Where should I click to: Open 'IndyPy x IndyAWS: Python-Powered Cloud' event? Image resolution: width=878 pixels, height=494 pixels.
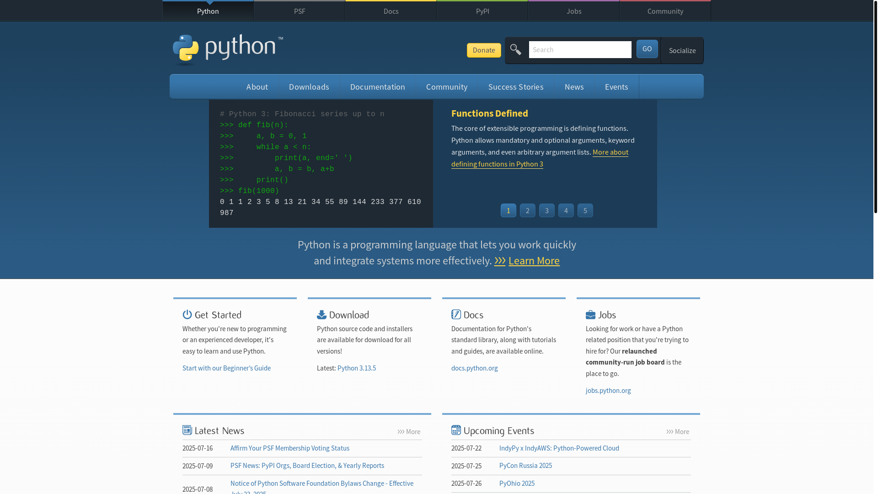[x=559, y=448]
